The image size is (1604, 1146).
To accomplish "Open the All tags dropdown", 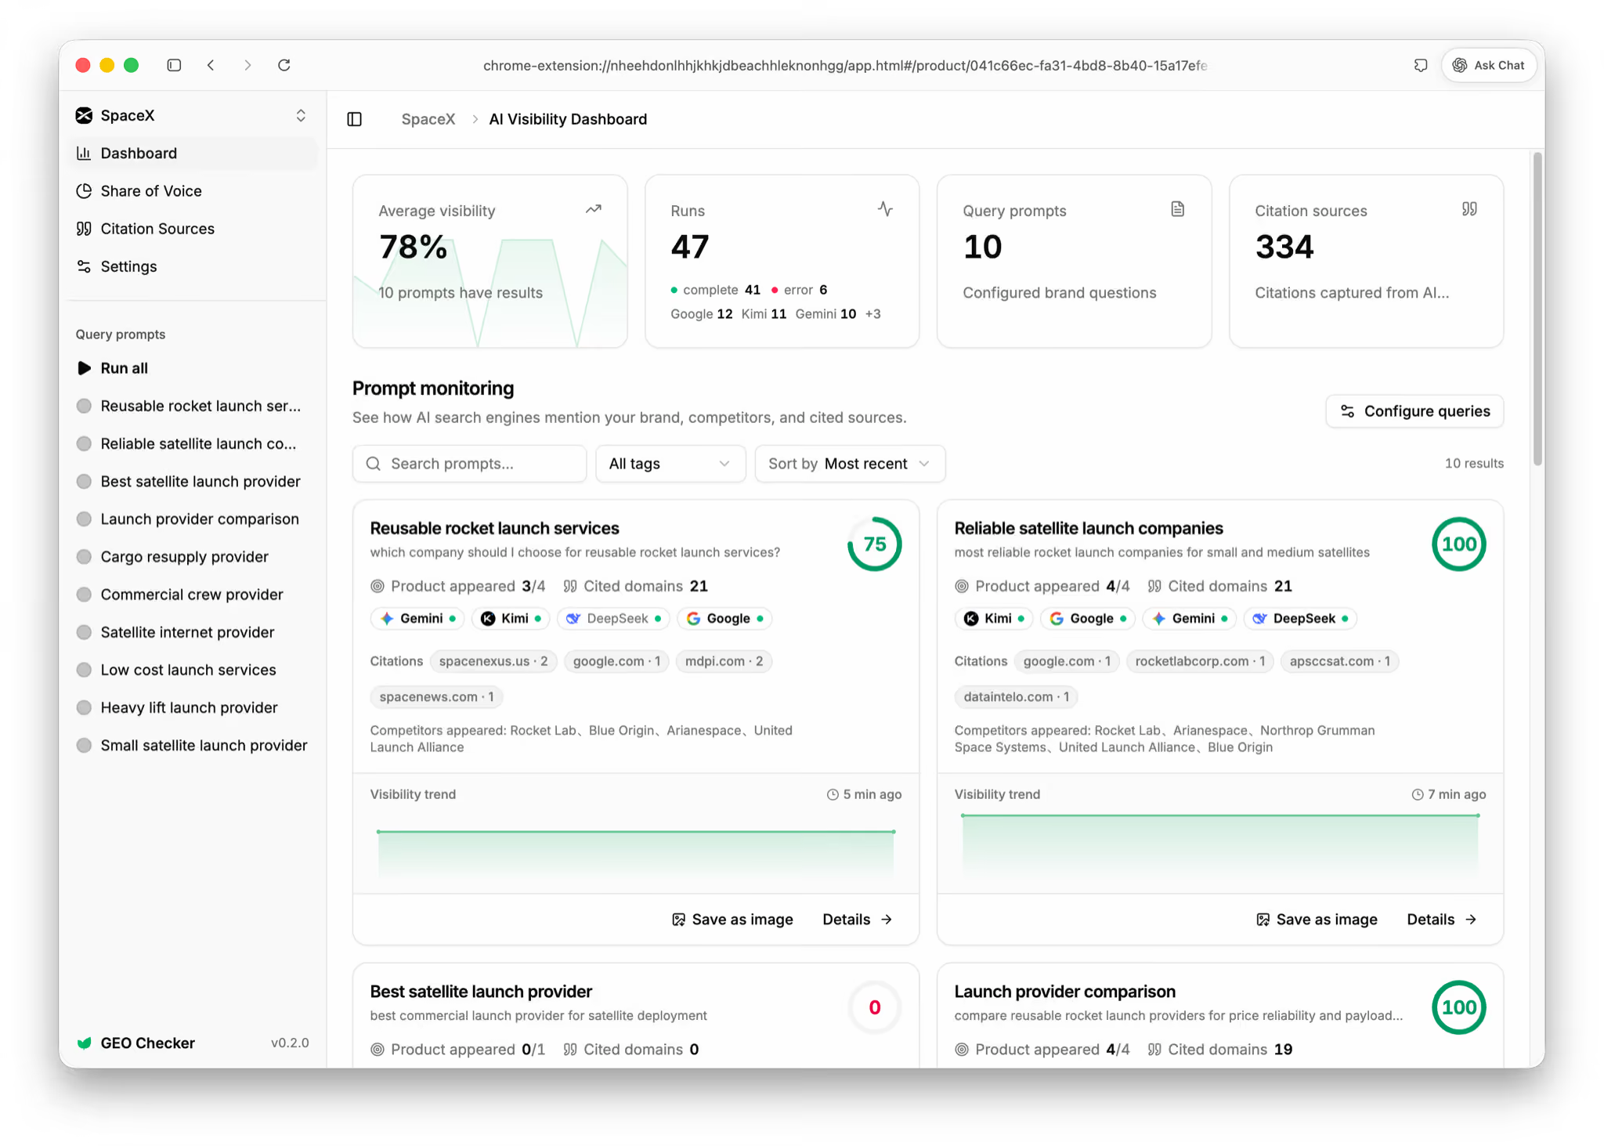I will 670,464.
